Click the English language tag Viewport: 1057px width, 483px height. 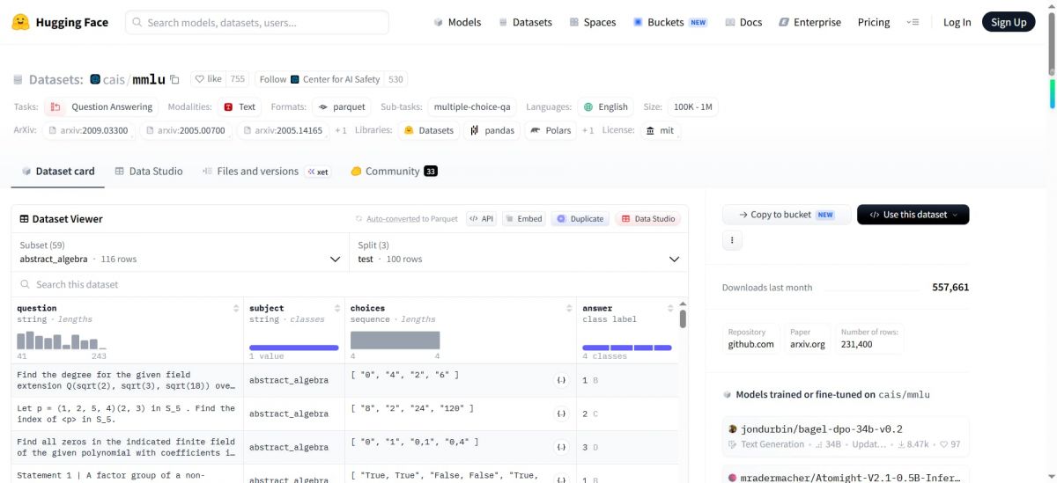[x=606, y=107]
